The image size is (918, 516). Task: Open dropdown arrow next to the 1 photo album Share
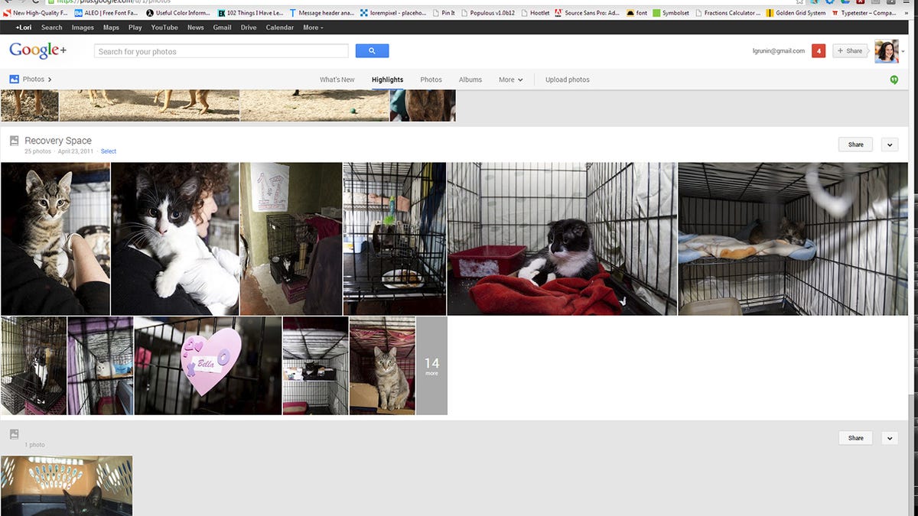click(x=890, y=438)
